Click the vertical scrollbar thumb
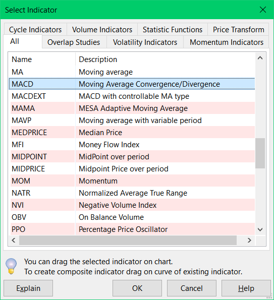This screenshot has width=274, height=300. 260,153
